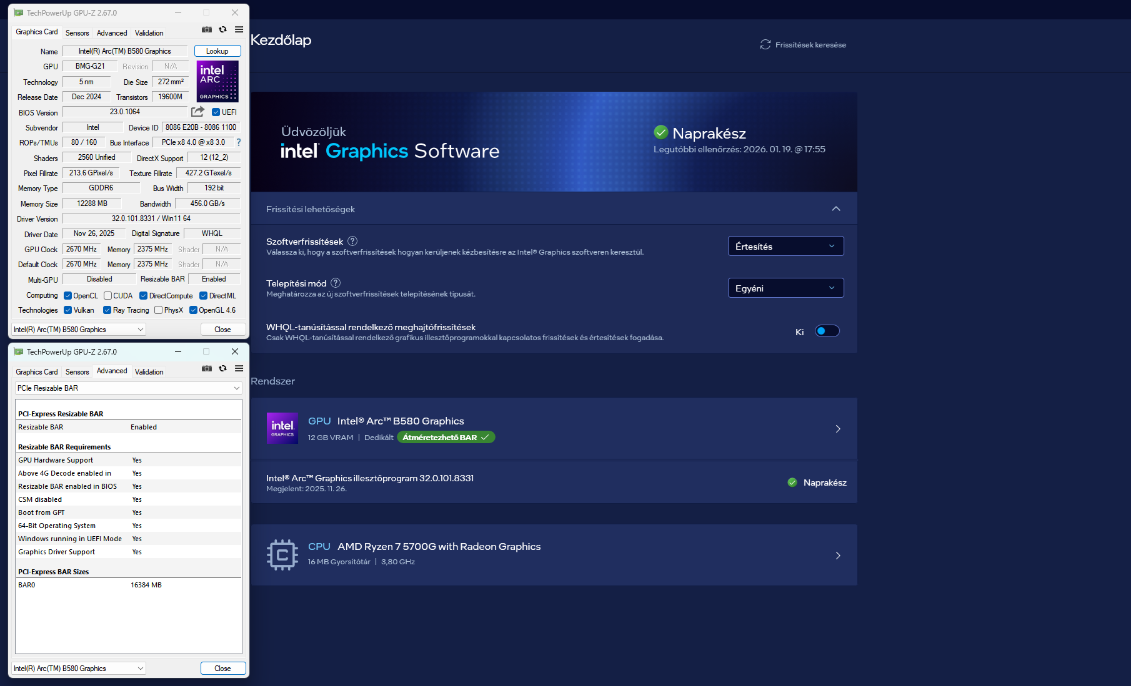
Task: Click the green check next to driver Naprakész status
Action: tap(792, 483)
